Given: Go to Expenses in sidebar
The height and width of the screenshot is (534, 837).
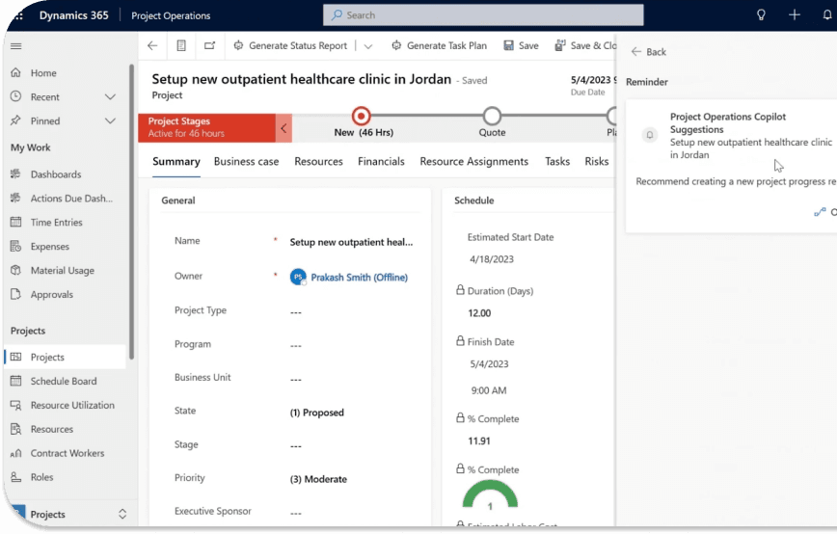Looking at the screenshot, I should click(x=49, y=246).
